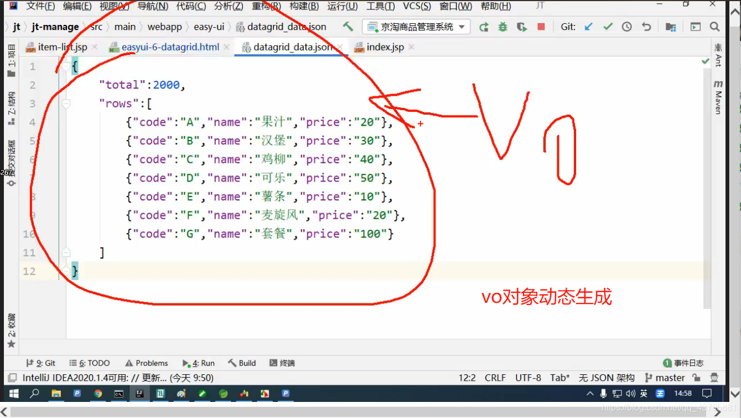The height and width of the screenshot is (418, 741).
Task: Open the 2:收藏 favorites tool window
Action: click(11, 331)
